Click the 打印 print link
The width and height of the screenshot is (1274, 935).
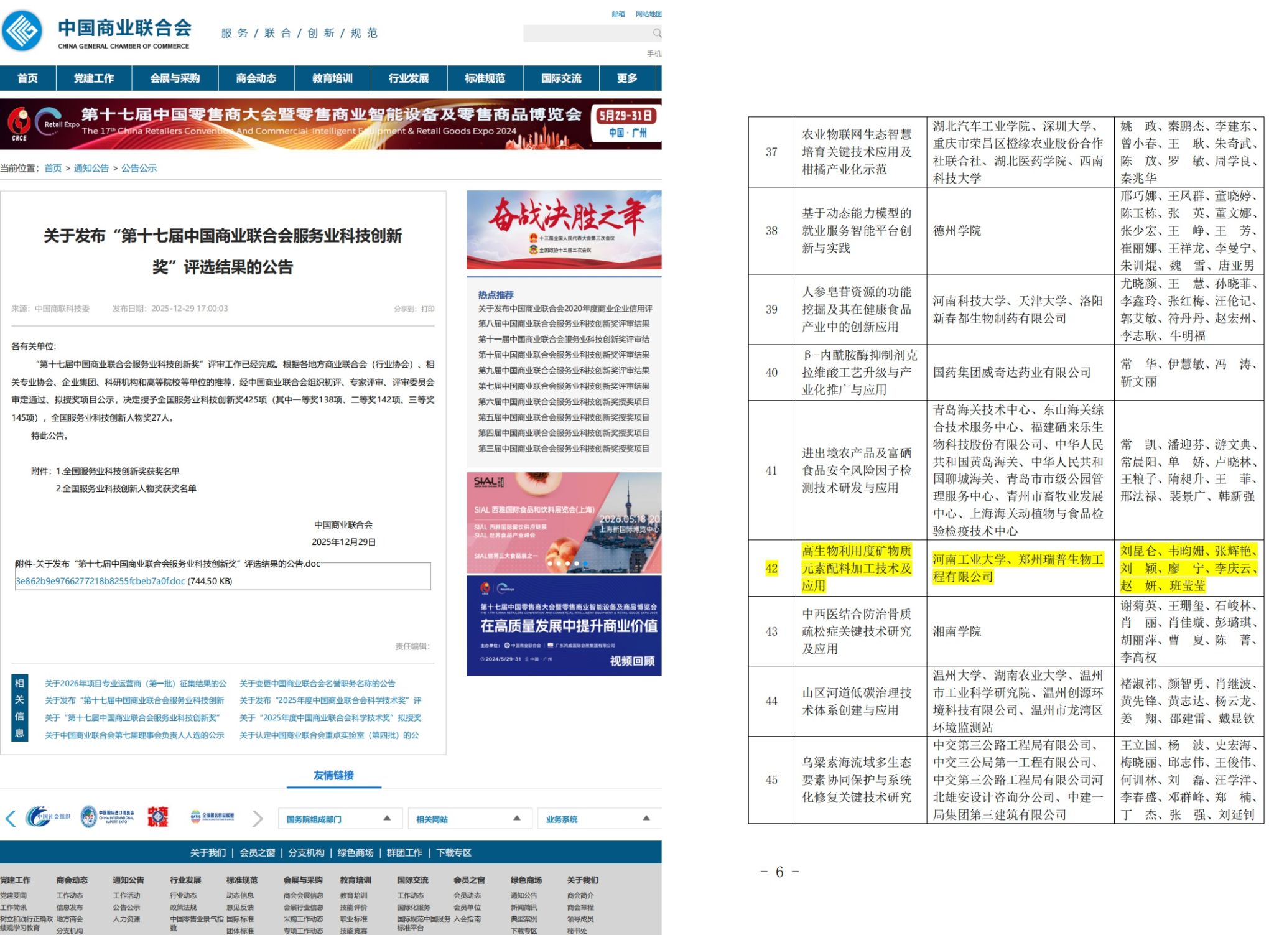click(427, 309)
